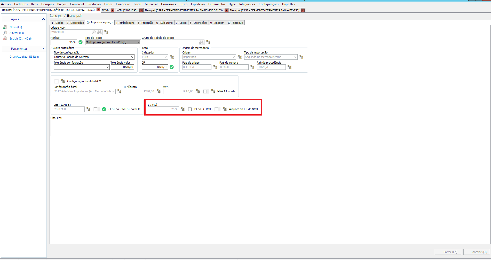Click into the Tolerância valor field
Screen dimensions: 491x260
tap(122, 67)
